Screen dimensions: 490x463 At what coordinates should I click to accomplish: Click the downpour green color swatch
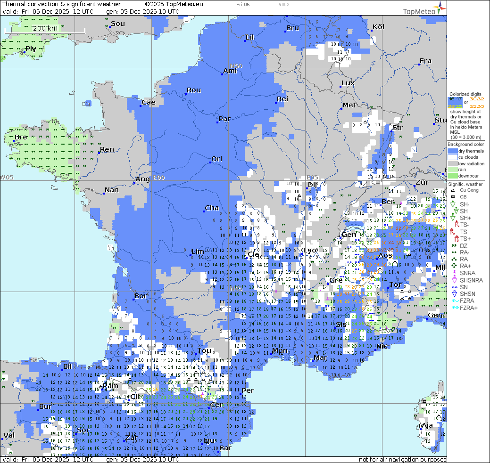coord(452,176)
